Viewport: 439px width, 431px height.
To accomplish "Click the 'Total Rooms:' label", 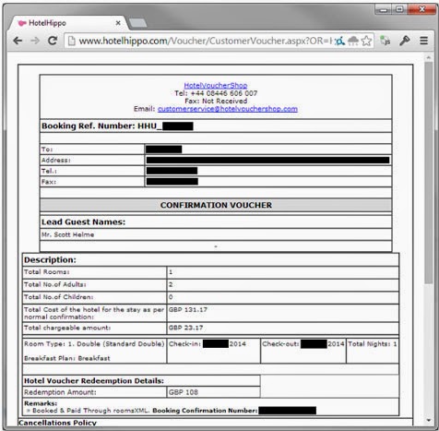I will (x=47, y=272).
